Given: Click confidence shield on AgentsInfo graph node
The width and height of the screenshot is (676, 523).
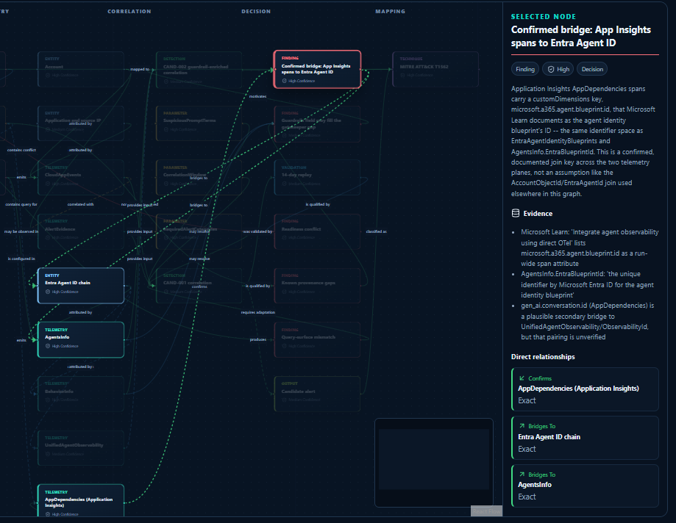Looking at the screenshot, I should point(48,346).
